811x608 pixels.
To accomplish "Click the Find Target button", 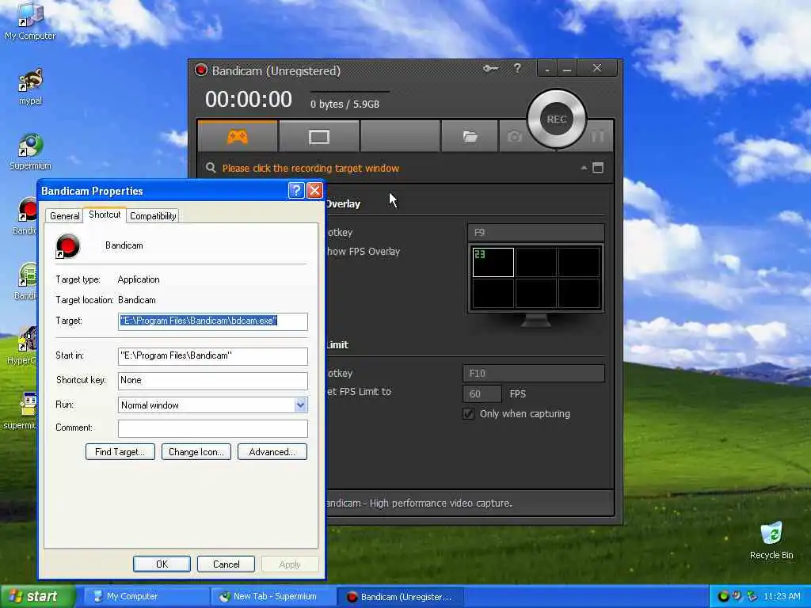I will pyautogui.click(x=120, y=452).
